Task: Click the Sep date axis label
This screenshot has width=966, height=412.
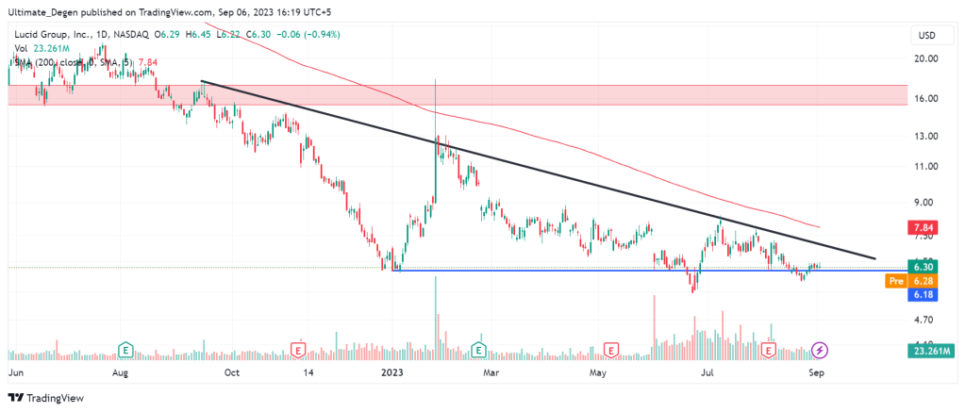Action: click(816, 372)
